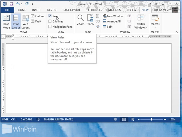Image resolution: width=182 pixels, height=137 pixels.
Task: Open a New Window
Action: (x=113, y=16)
